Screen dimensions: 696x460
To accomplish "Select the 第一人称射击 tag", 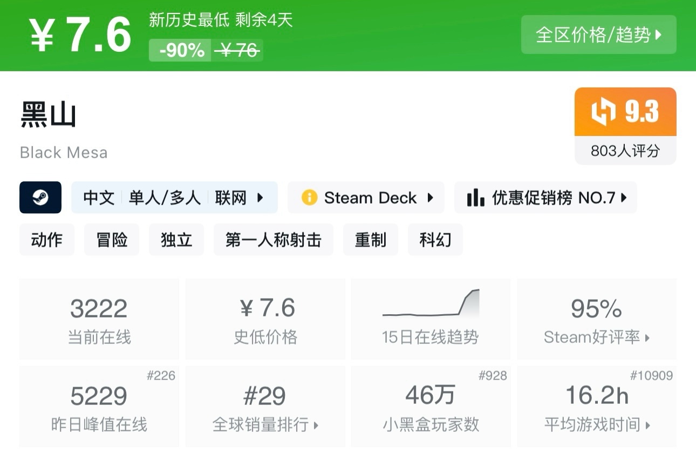I will coord(273,239).
